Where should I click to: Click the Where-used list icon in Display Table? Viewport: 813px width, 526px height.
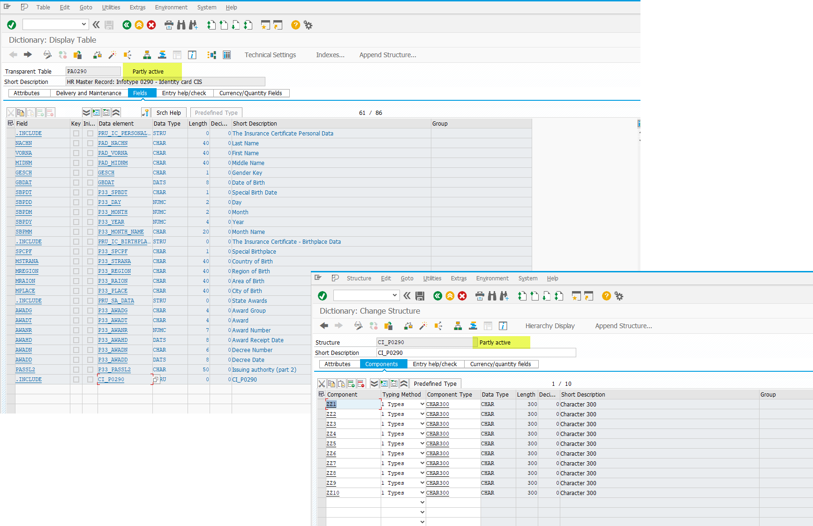[x=128, y=55]
